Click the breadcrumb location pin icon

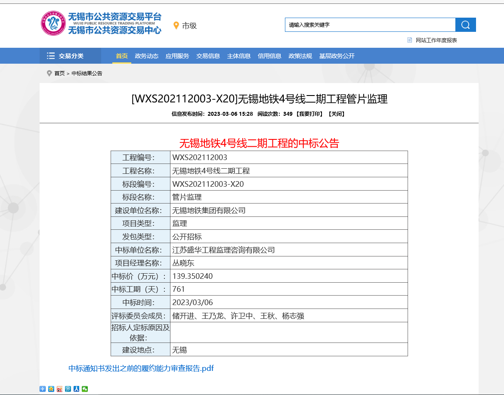[x=49, y=73]
